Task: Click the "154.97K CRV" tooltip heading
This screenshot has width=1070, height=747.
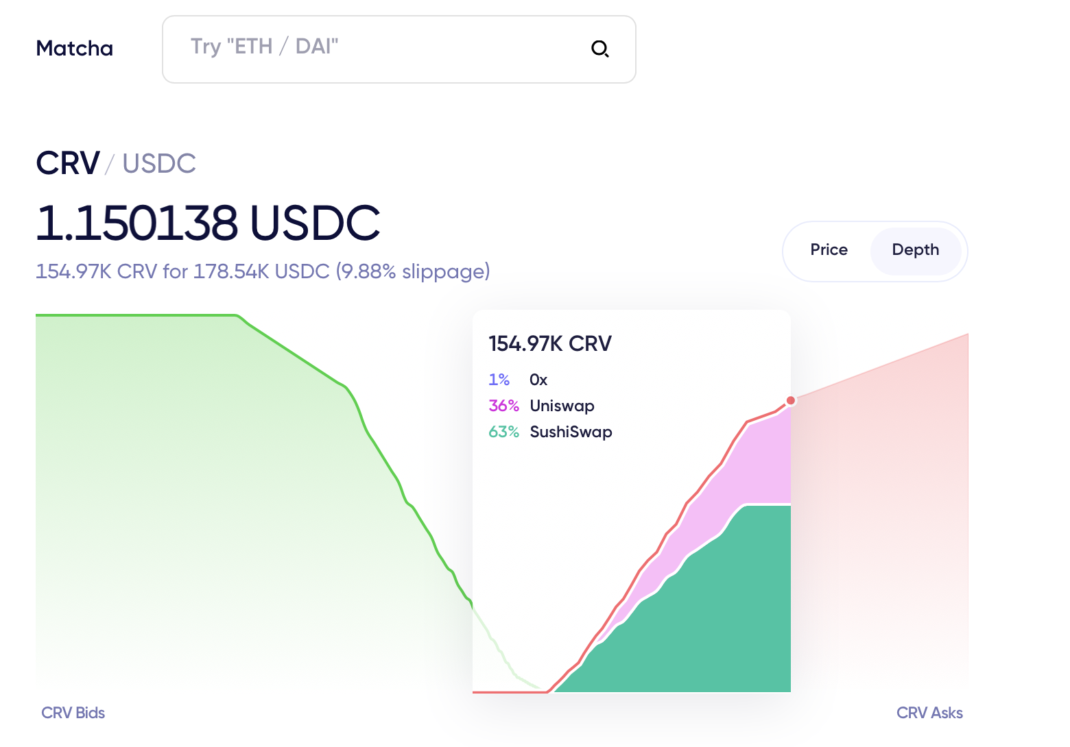Action: click(549, 343)
